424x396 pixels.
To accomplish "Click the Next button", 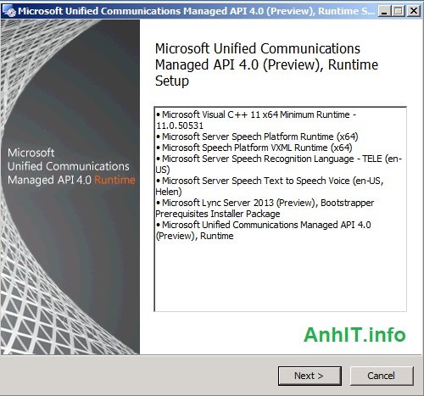I will coord(310,376).
